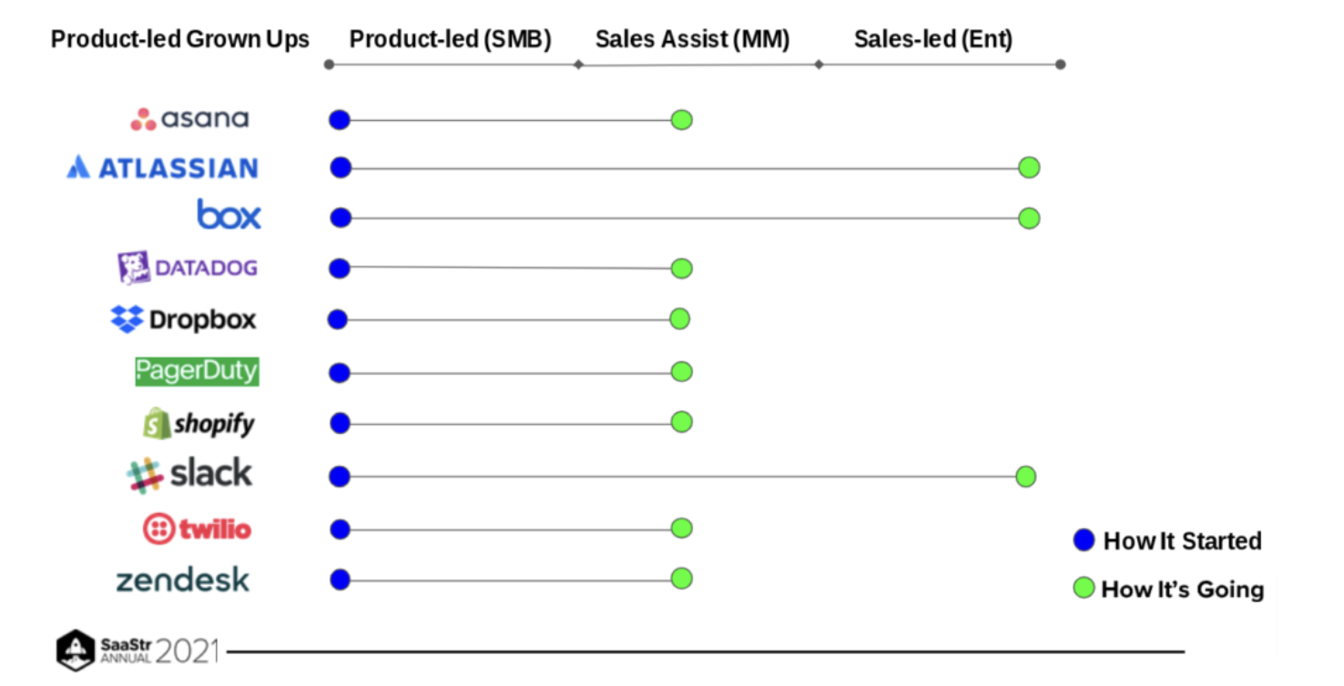Click the blue How It Started legend dot
The image size is (1344, 686).
coord(1084,540)
